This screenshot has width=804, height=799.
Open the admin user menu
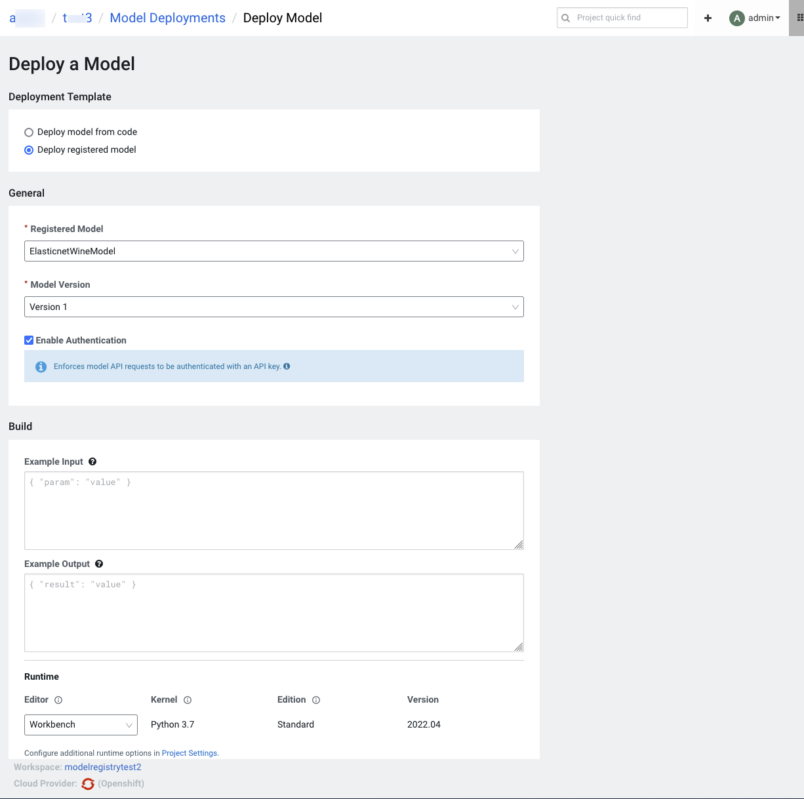[x=755, y=18]
